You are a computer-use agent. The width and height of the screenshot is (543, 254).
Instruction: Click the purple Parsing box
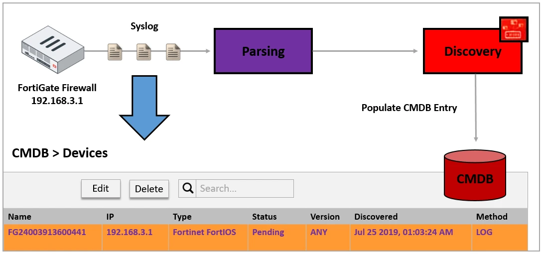pos(263,51)
